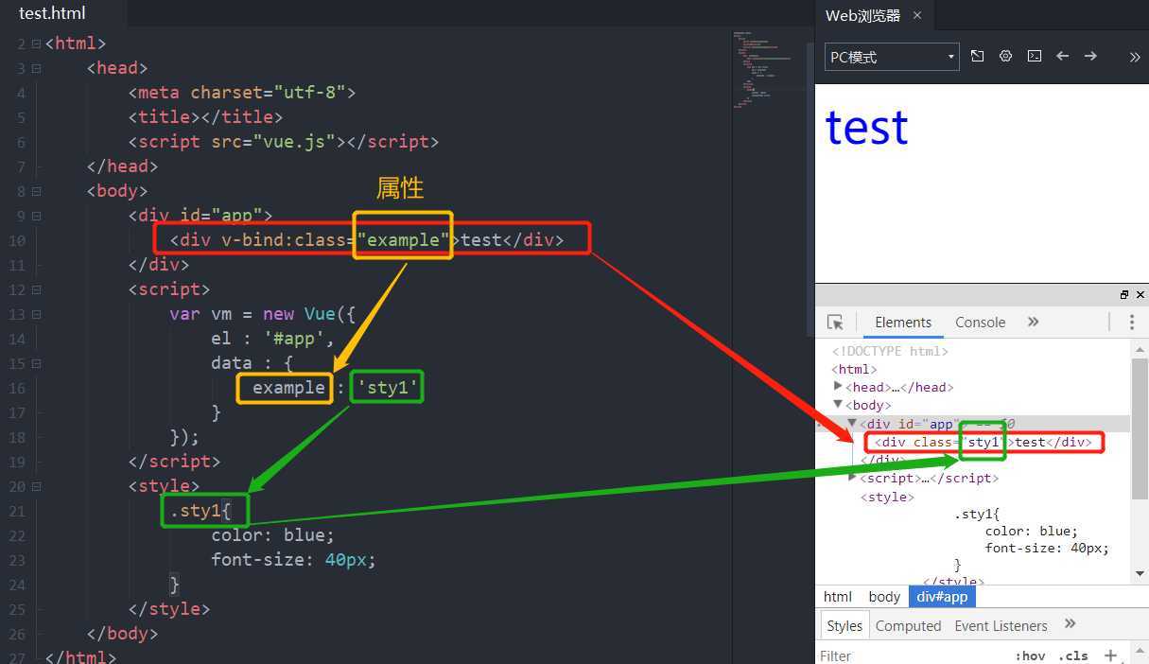Select html in the DevTools breadcrumb
Image resolution: width=1149 pixels, height=664 pixels.
[x=838, y=597]
